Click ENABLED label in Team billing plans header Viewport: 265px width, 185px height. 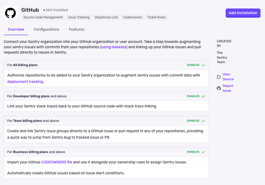tap(193, 121)
